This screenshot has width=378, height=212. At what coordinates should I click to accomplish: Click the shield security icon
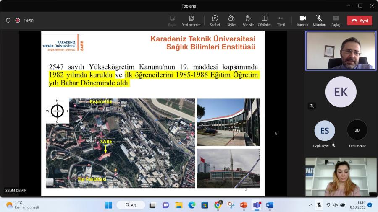pos(8,21)
